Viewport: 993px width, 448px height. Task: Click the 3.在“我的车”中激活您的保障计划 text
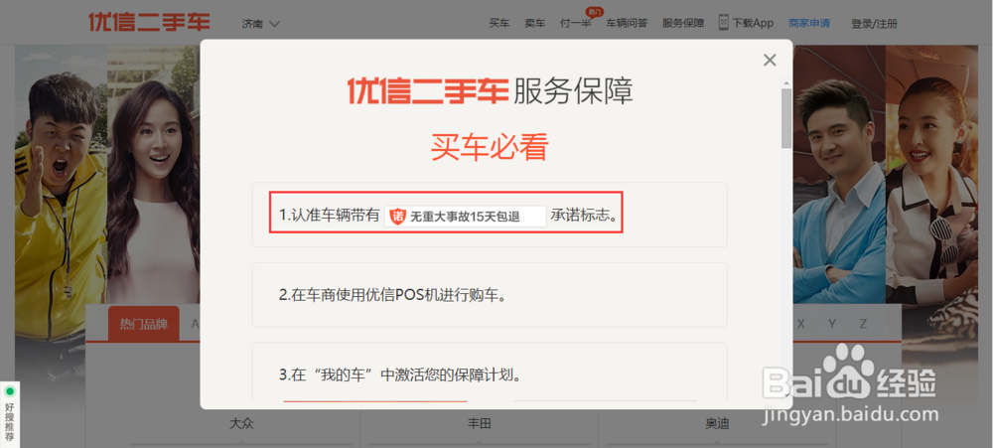click(x=401, y=374)
